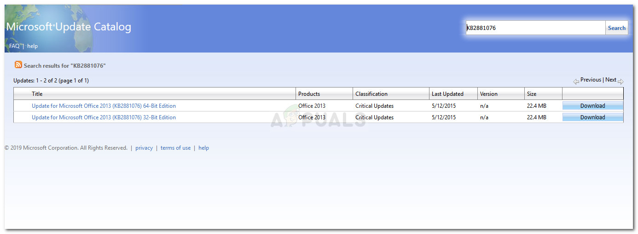The height and width of the screenshot is (234, 638).
Task: Sort by Classification column header
Action: pyautogui.click(x=371, y=94)
